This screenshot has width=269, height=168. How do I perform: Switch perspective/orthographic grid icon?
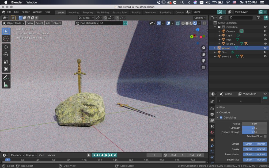click(x=203, y=67)
